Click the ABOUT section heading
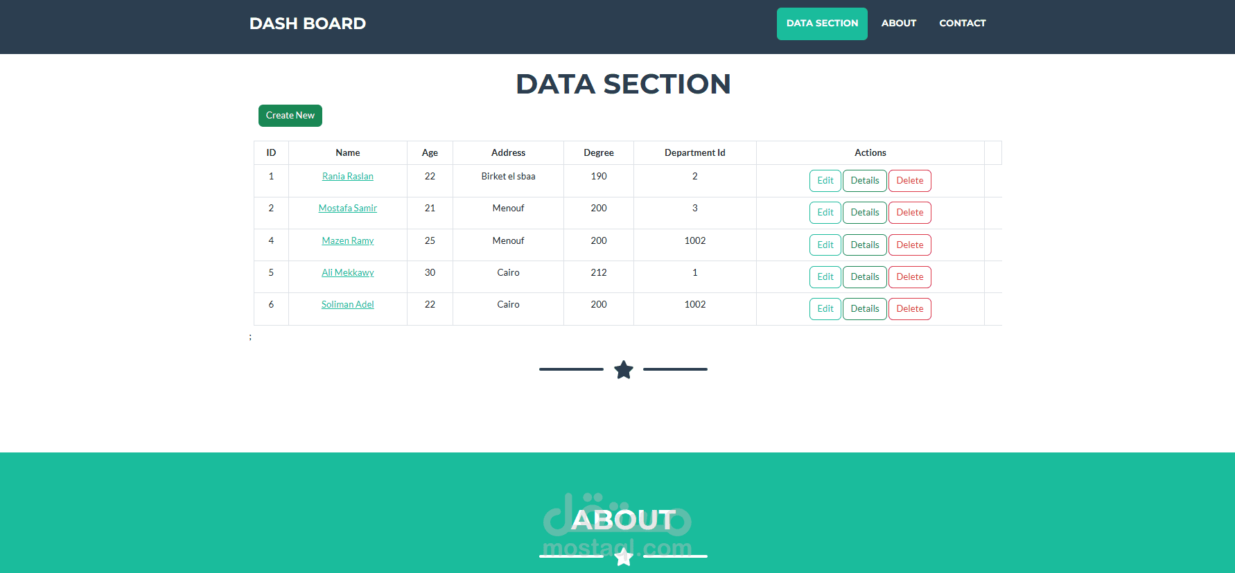This screenshot has height=573, width=1235. pyautogui.click(x=623, y=520)
